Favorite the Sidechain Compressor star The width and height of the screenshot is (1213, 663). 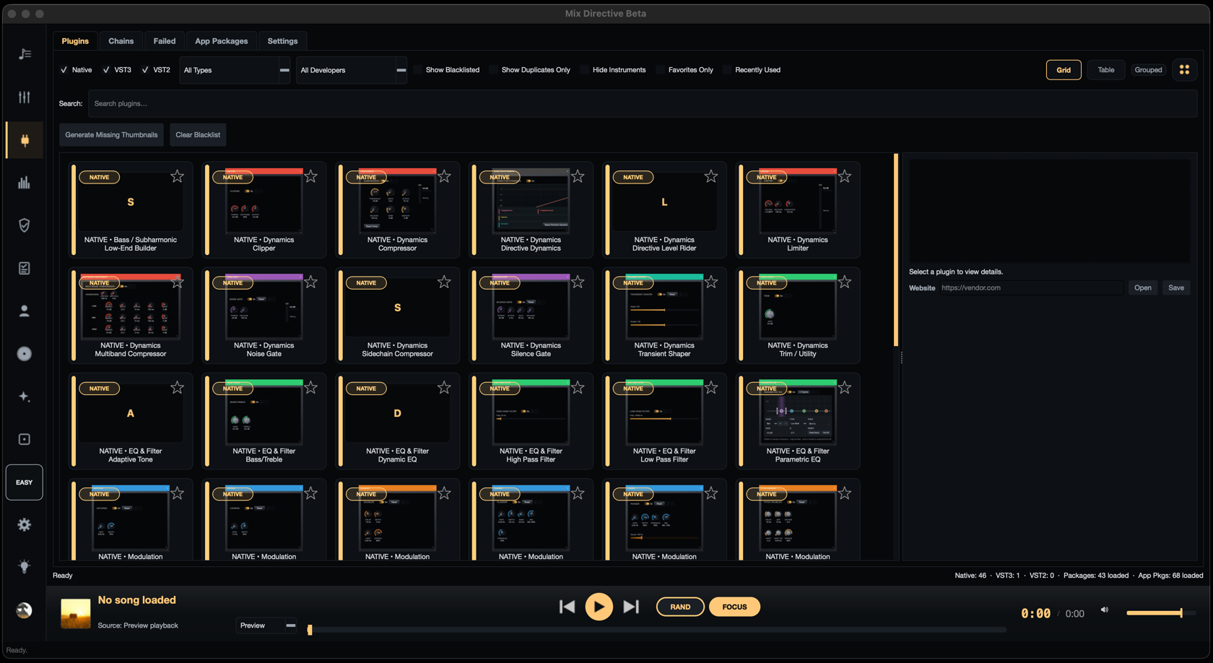point(444,282)
